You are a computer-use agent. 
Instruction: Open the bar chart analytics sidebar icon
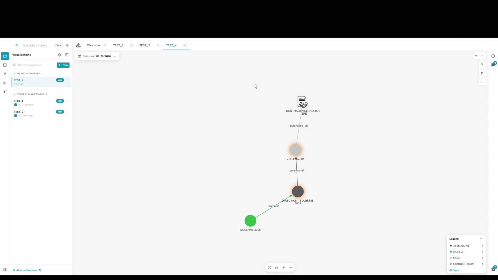(x=5, y=83)
